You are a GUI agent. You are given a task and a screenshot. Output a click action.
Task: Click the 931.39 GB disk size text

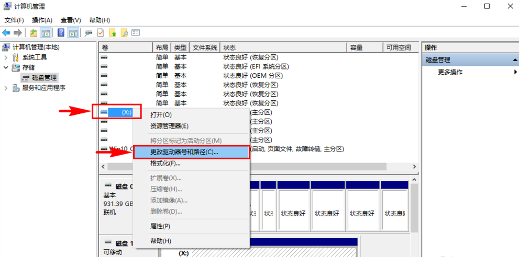click(118, 204)
